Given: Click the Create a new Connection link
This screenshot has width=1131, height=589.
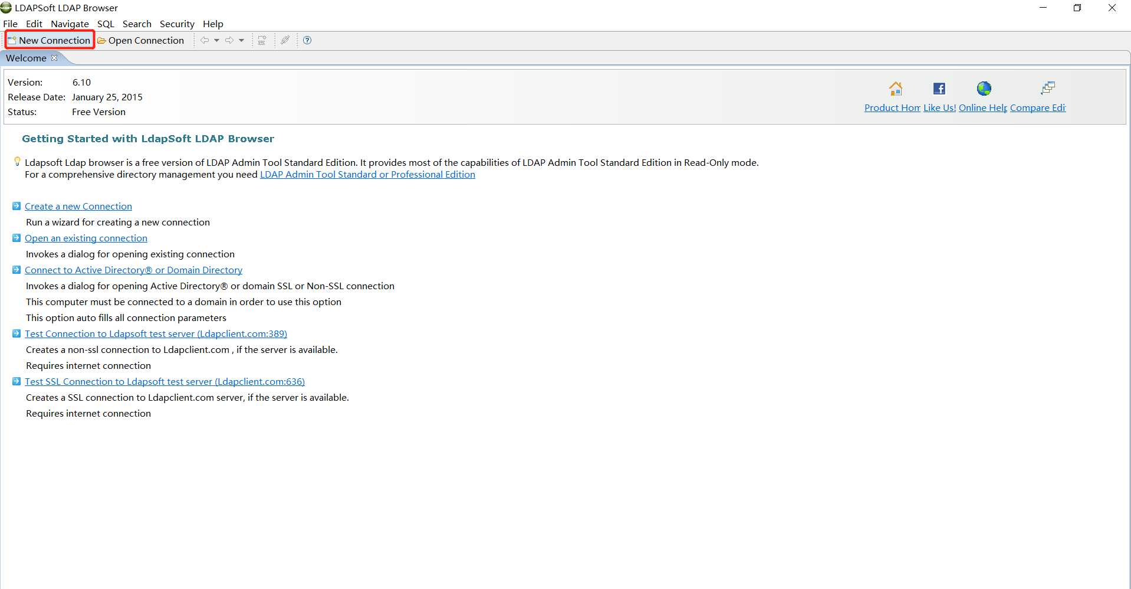Looking at the screenshot, I should tap(78, 206).
